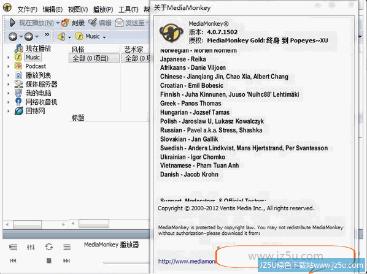Click the speaker icon in navigation bar
367x274 pixels.
pos(61,37)
